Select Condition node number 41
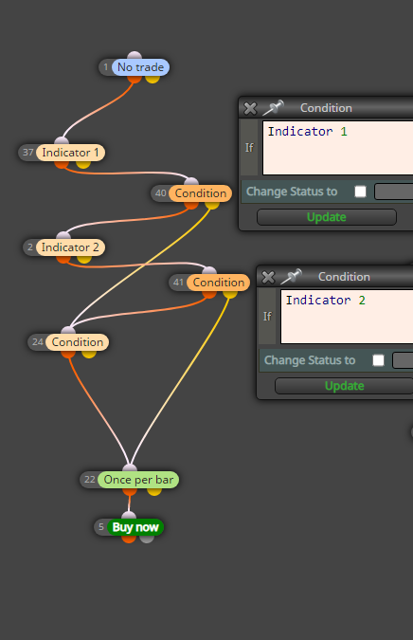Viewport: 413px width, 640px height. point(218,283)
